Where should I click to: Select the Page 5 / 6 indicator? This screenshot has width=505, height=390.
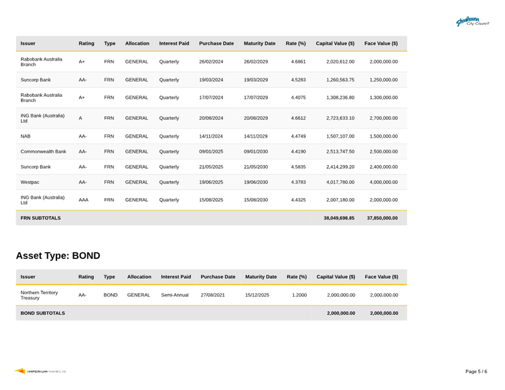coord(476,371)
